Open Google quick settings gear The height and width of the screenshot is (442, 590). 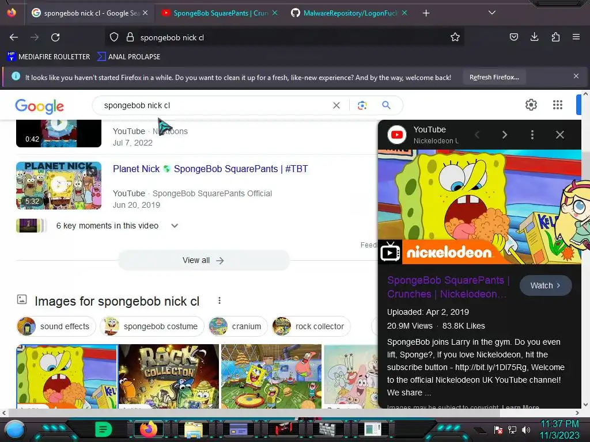(x=531, y=105)
